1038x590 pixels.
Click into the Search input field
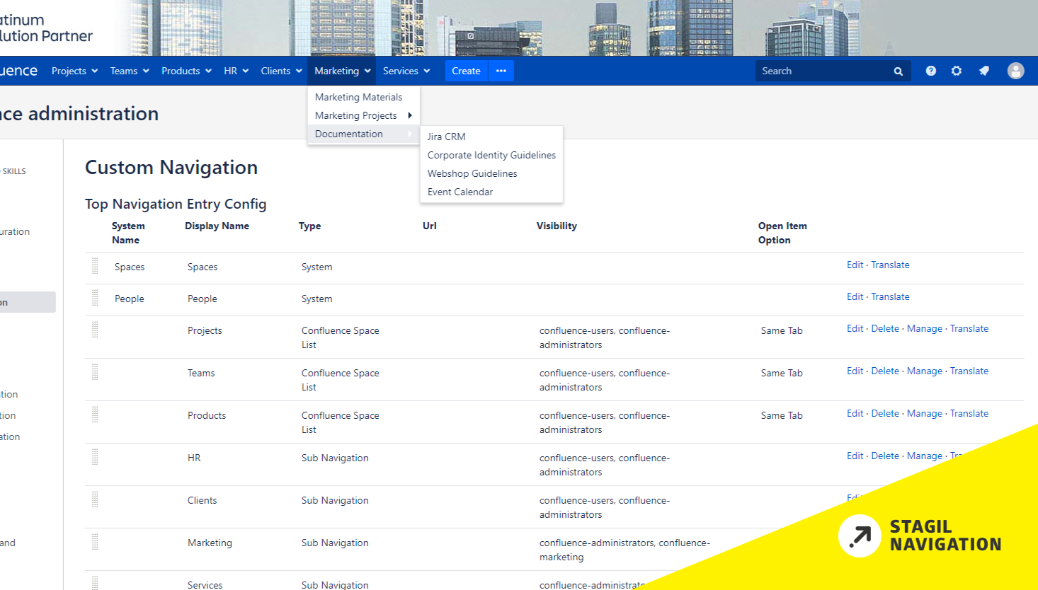coord(821,71)
